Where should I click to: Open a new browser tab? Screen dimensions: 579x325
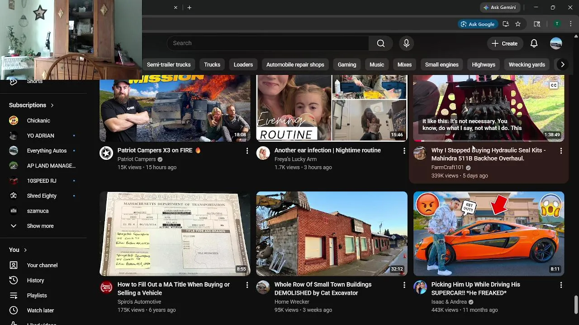click(x=189, y=7)
